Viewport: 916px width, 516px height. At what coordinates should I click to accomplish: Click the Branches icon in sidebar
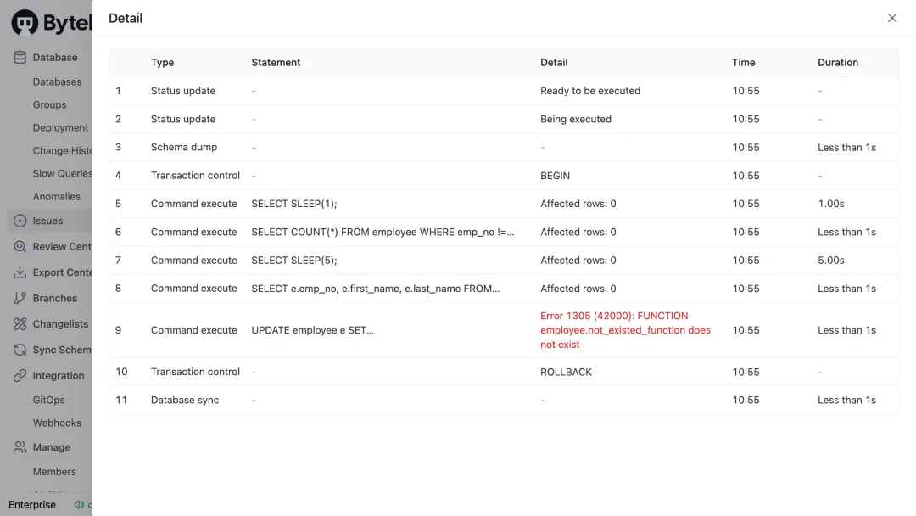[20, 299]
